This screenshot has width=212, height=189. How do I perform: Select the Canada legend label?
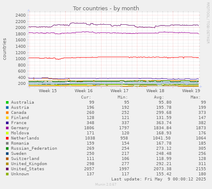click(x=19, y=113)
